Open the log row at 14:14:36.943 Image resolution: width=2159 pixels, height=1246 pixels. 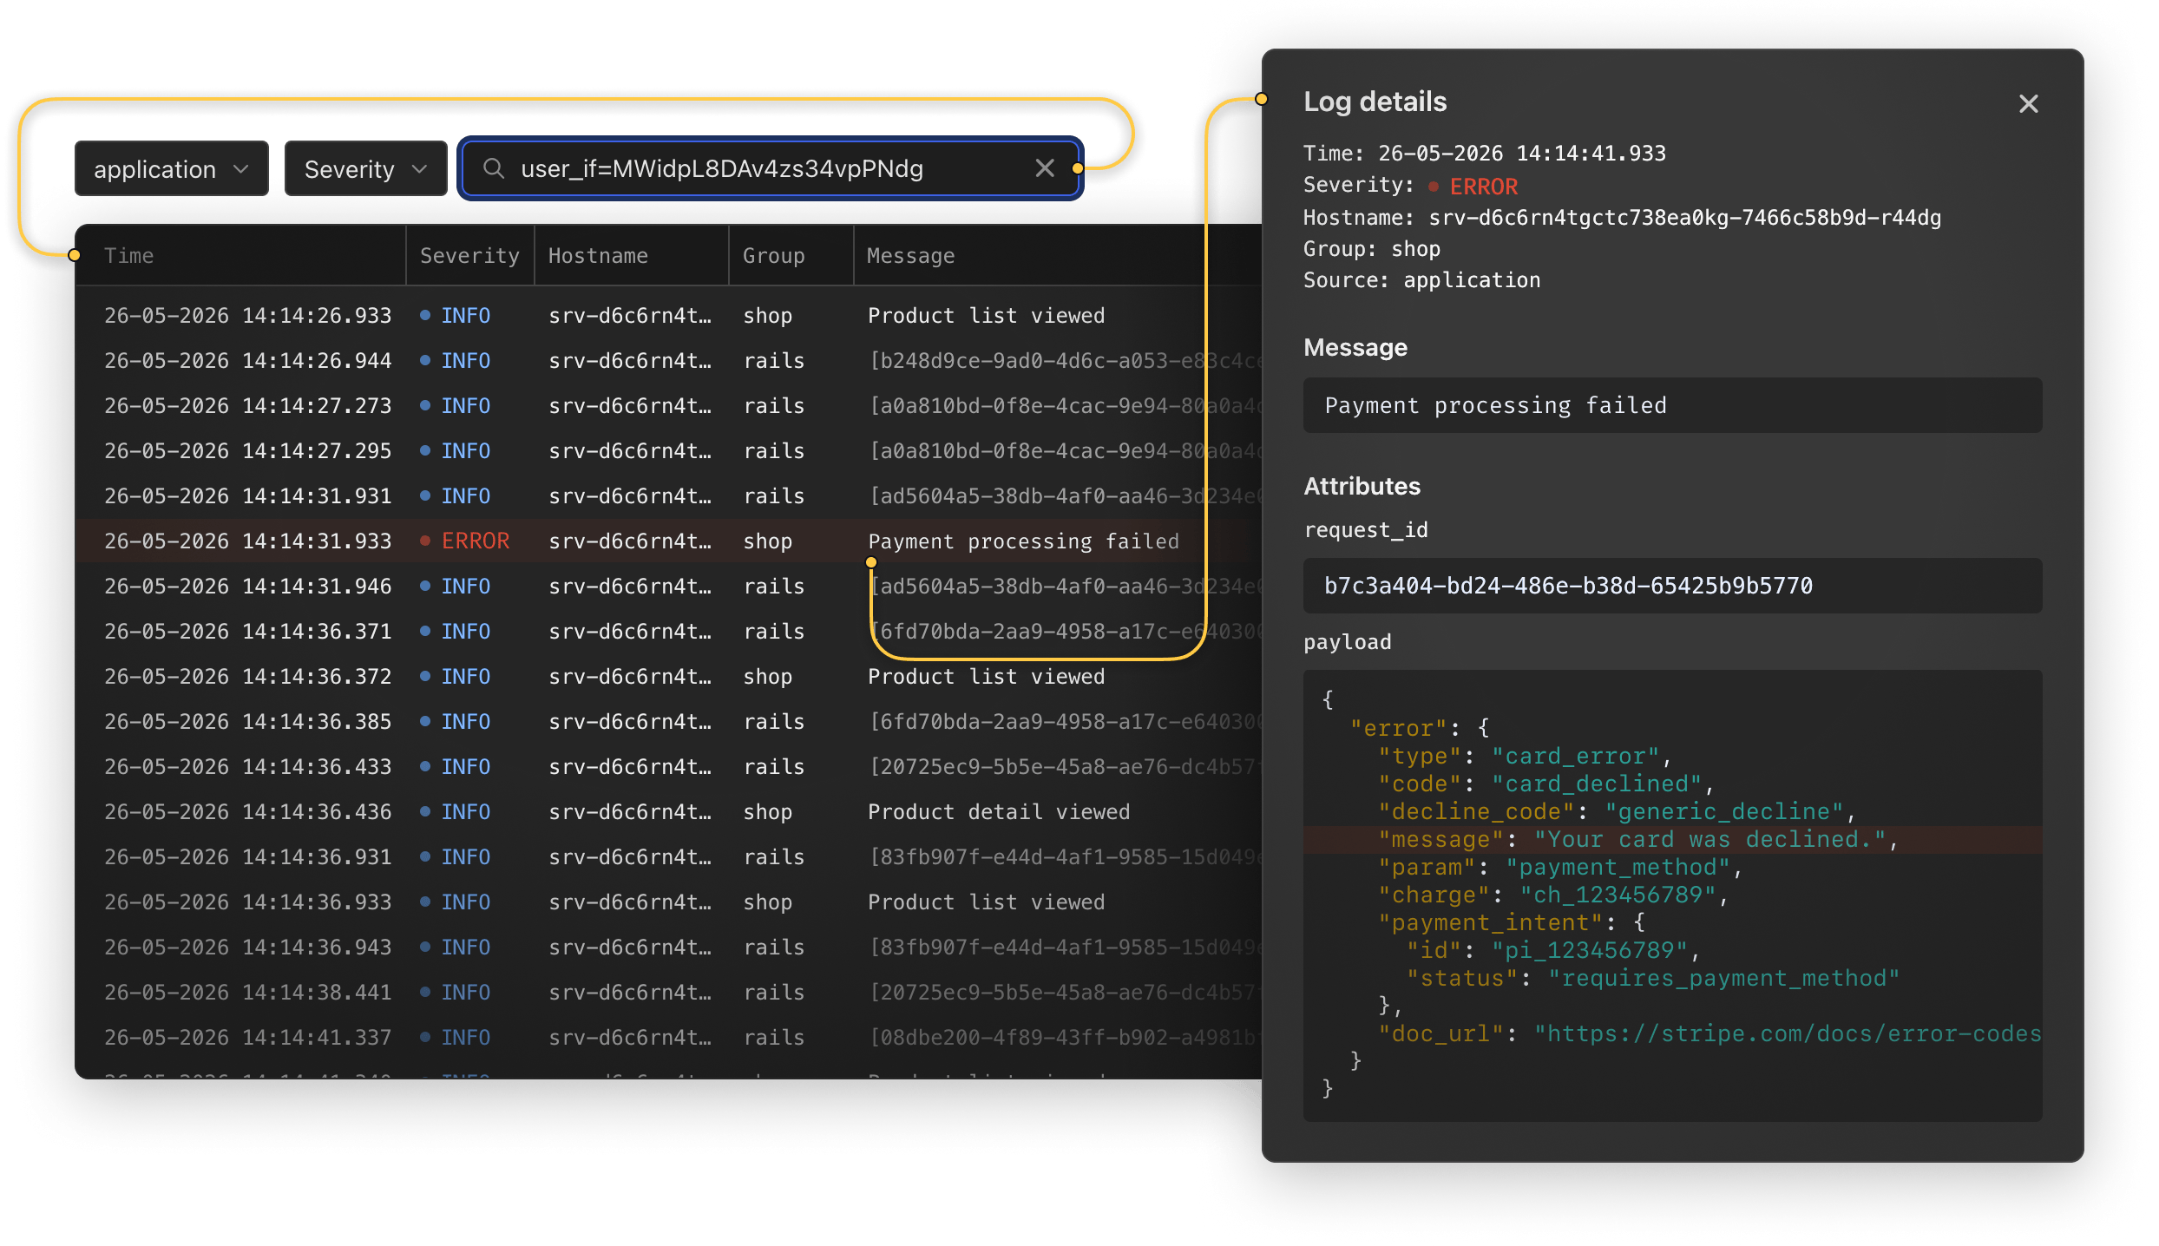pyautogui.click(x=668, y=947)
